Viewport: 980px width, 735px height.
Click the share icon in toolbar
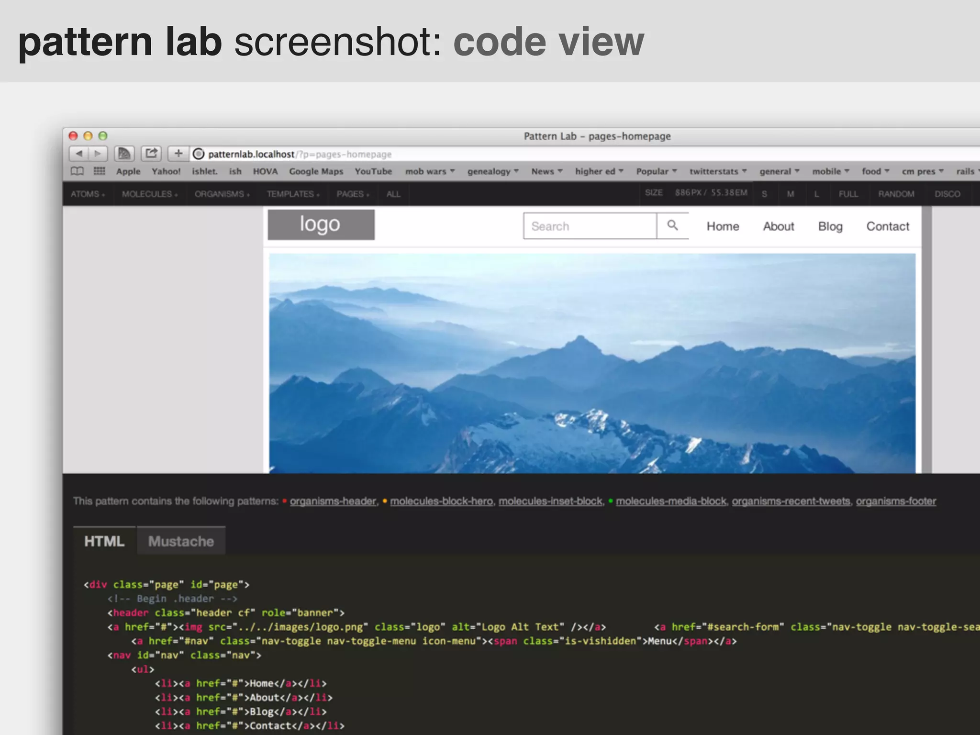coord(151,154)
